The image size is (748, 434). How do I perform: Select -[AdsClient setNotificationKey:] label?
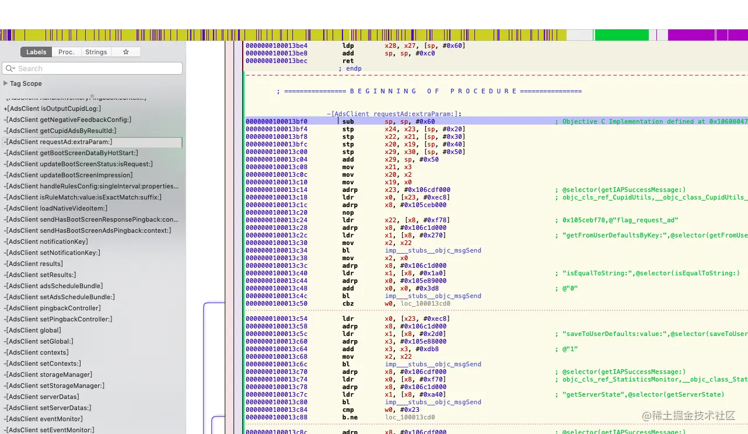pos(52,253)
